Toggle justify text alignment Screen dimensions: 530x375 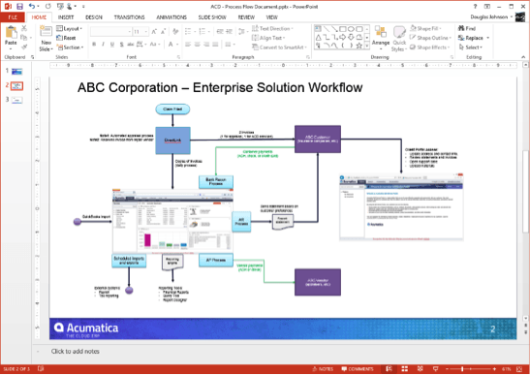pyautogui.click(x=215, y=45)
